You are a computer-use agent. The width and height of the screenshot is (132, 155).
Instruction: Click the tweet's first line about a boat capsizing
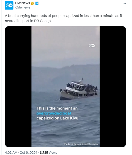tap(64, 16)
